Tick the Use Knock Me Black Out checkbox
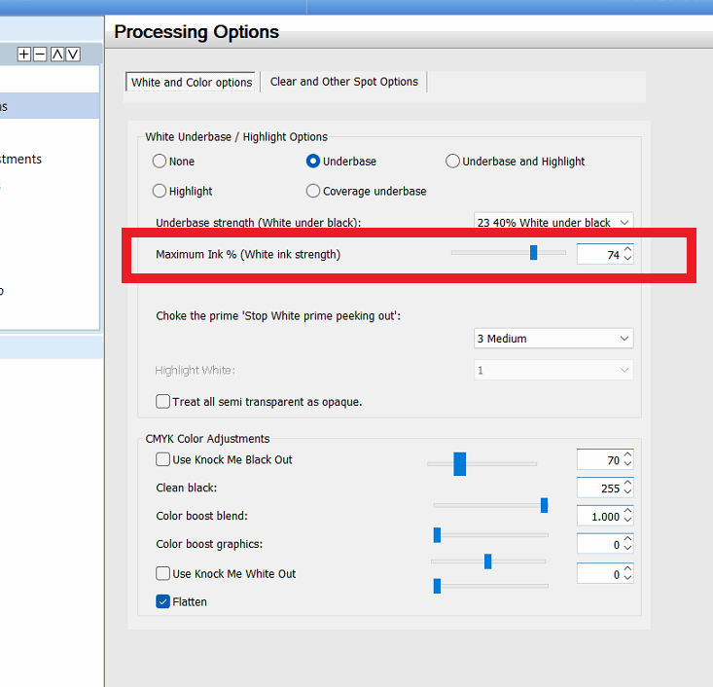 [162, 459]
